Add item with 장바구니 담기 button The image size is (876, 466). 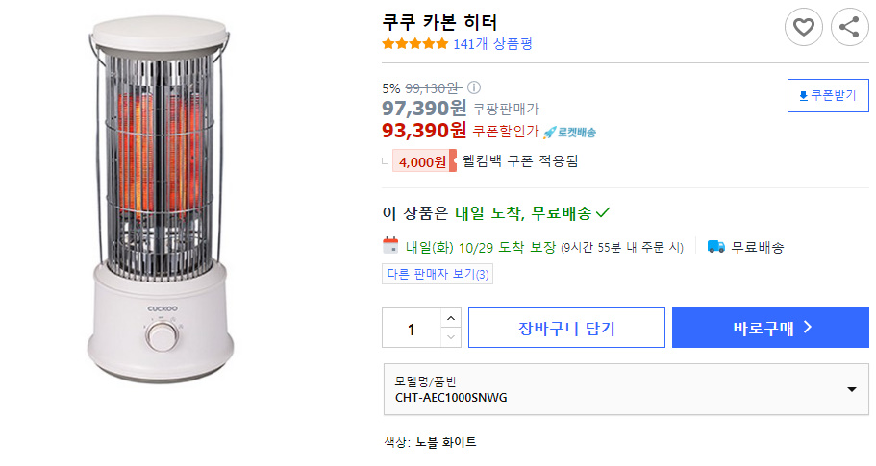point(566,328)
